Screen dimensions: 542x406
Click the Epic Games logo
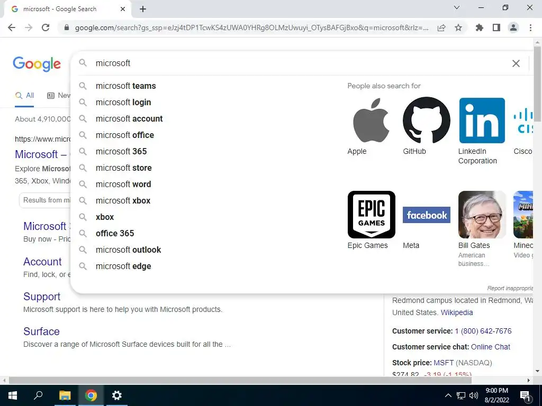(371, 215)
